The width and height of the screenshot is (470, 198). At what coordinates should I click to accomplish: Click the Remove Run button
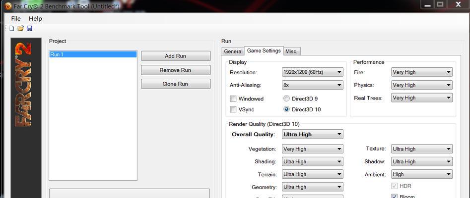pyautogui.click(x=176, y=70)
